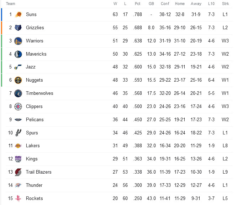Click the Rockets team logo
Screen dimensions: 237x205
click(18, 199)
